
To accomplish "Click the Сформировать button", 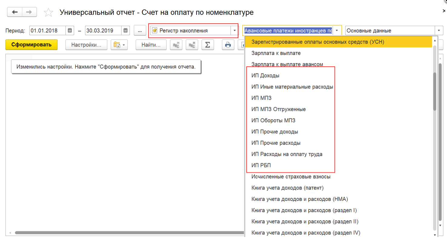I will coord(31,45).
